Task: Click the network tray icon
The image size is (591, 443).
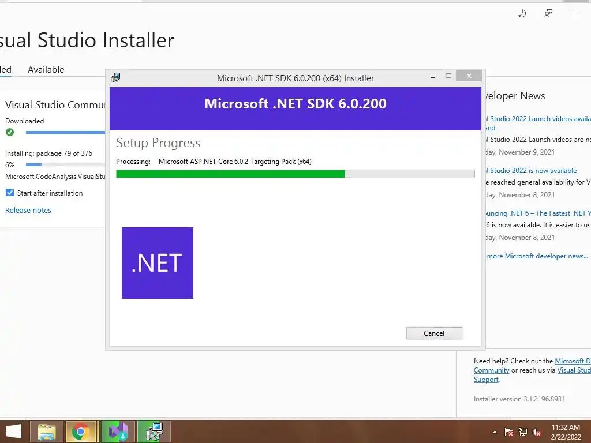Action: 523,432
